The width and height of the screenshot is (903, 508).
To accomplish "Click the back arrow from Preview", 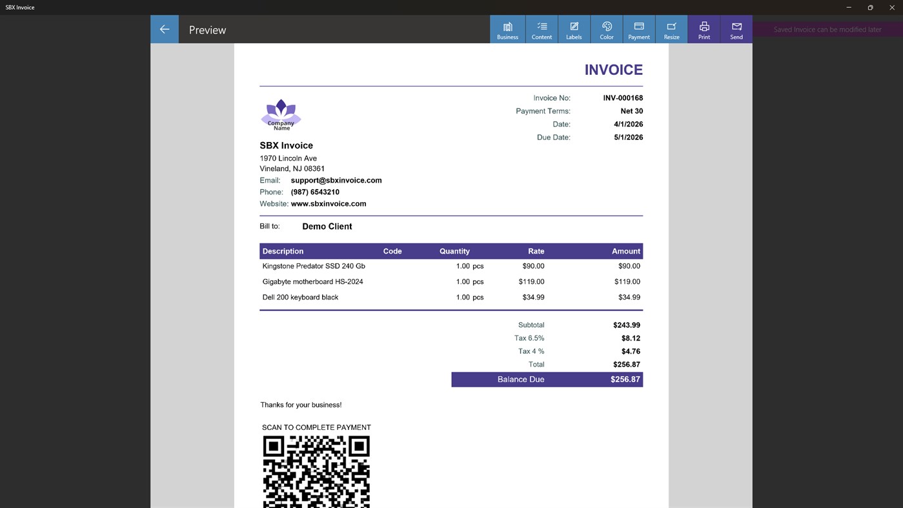I will pyautogui.click(x=164, y=28).
